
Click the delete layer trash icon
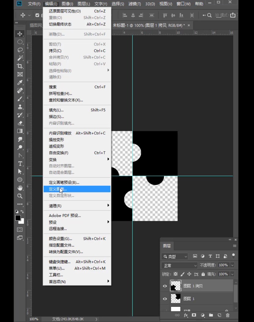pyautogui.click(x=227, y=315)
